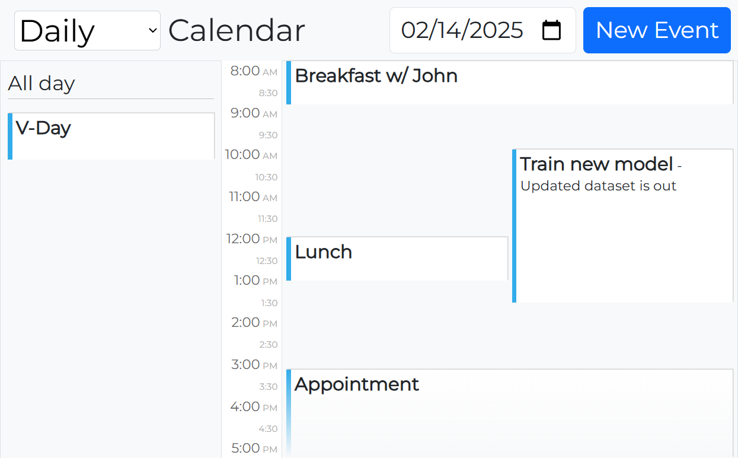This screenshot has width=738, height=458.
Task: Click the All day section header
Action: 41,84
